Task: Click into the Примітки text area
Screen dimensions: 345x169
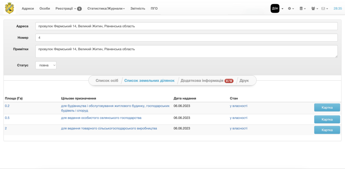Action: (x=186, y=51)
